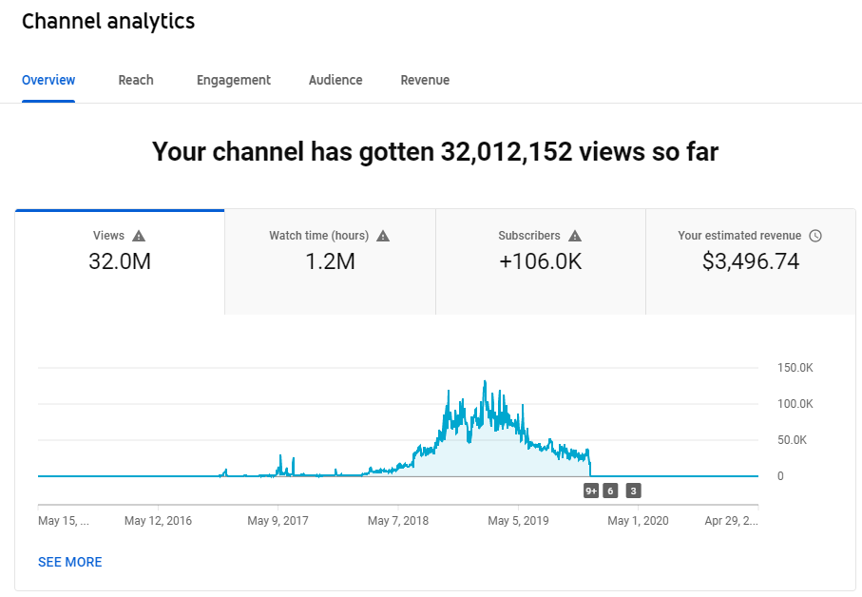
Task: Open the 9+ video marker badge
Action: (591, 491)
